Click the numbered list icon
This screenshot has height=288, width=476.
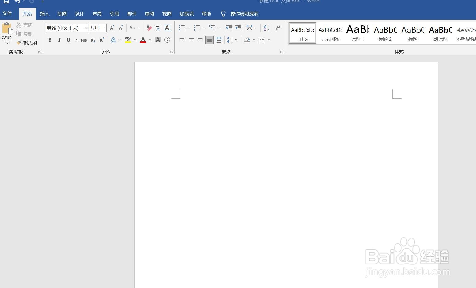197,28
